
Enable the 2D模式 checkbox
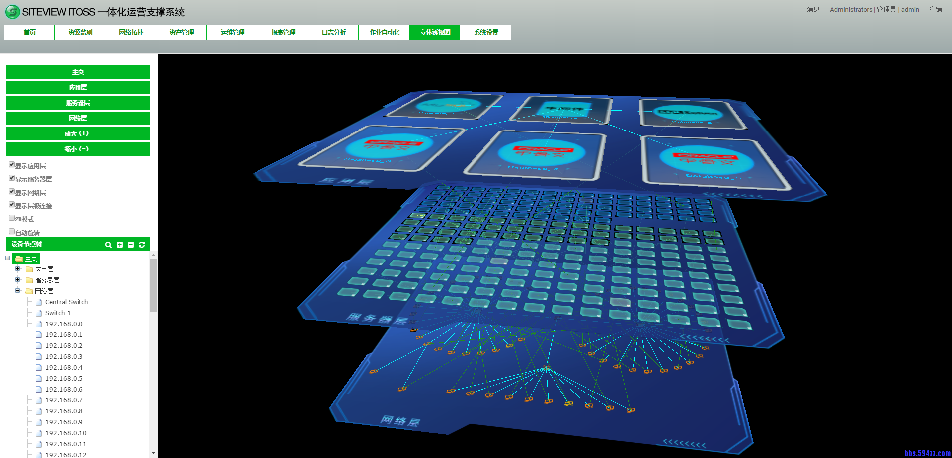pos(12,218)
